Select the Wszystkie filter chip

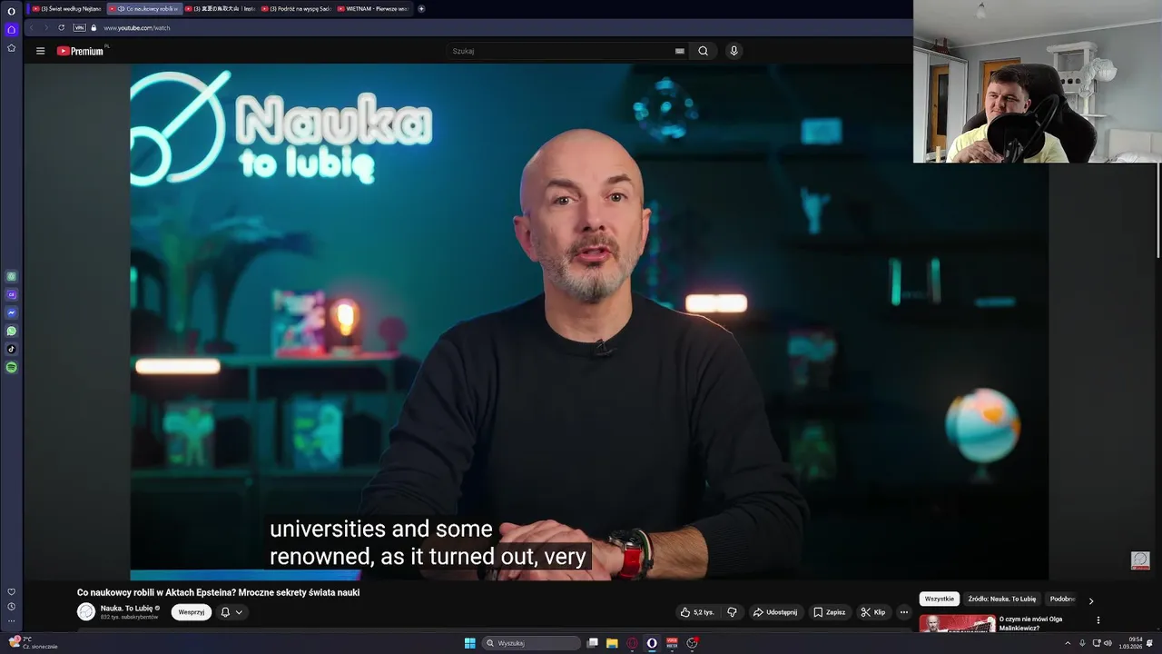940,599
